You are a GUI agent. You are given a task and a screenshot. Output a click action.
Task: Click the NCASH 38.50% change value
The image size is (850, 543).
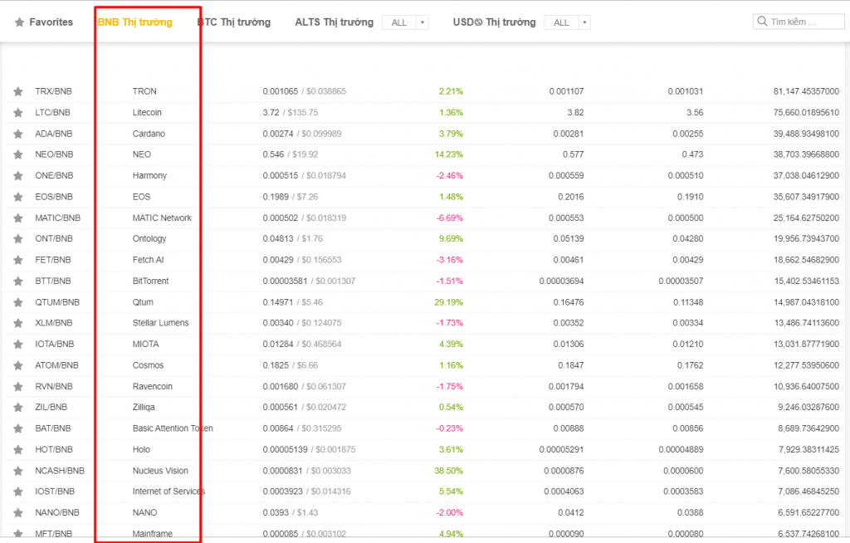pos(449,470)
